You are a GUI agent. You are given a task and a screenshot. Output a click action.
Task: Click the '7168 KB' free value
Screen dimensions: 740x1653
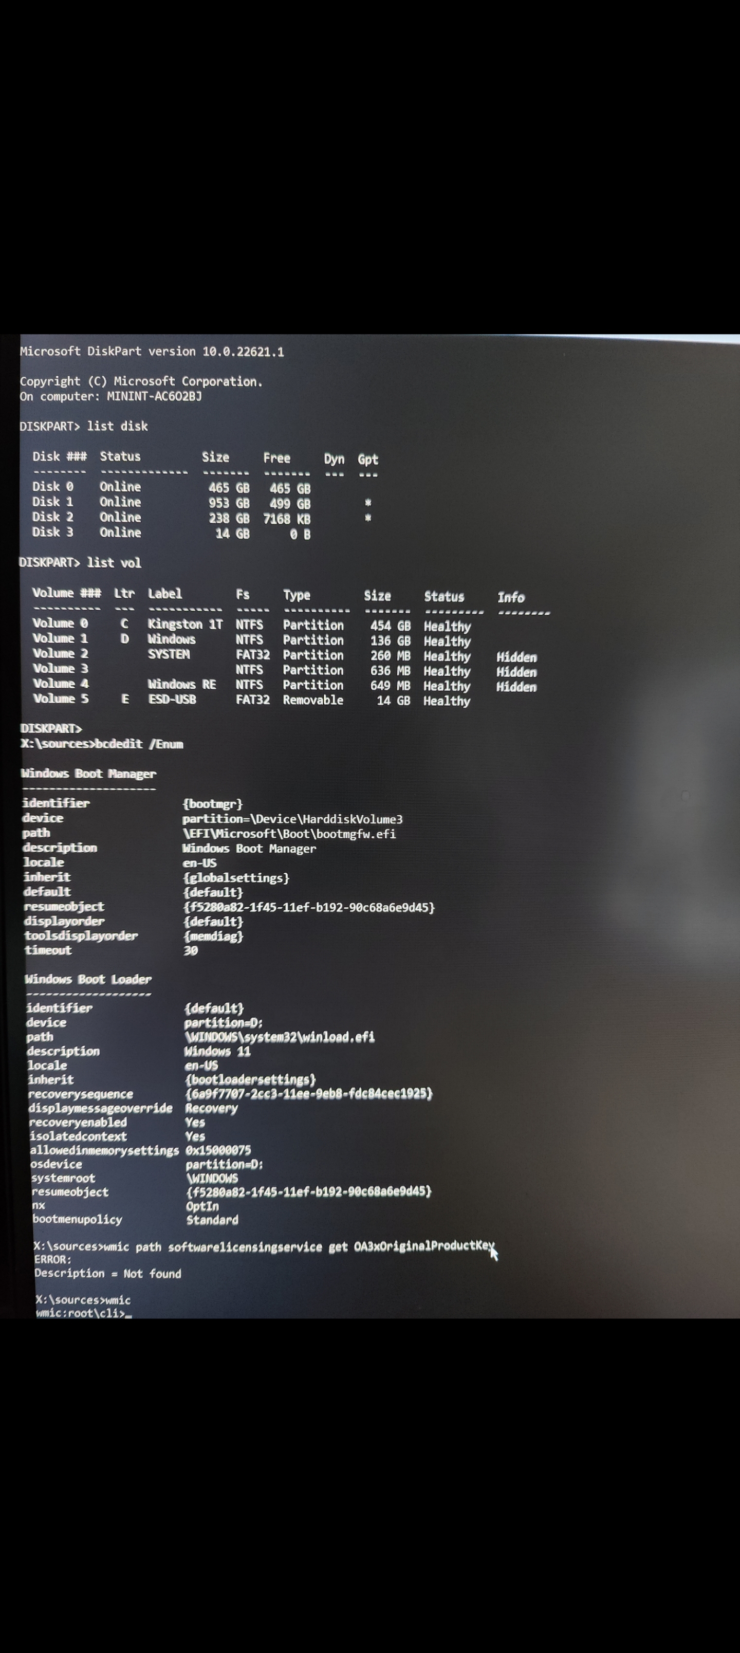click(x=287, y=519)
